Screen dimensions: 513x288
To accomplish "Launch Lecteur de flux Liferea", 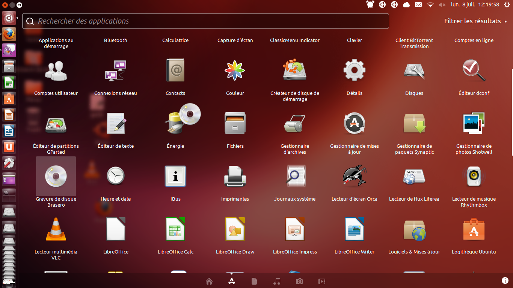I will click(x=414, y=176).
